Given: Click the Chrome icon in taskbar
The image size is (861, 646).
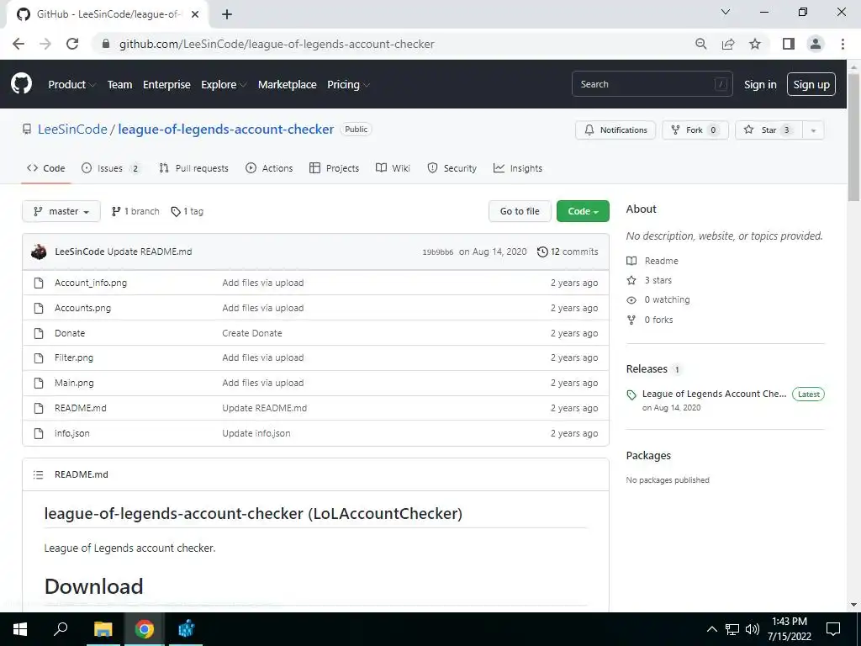Looking at the screenshot, I should [x=145, y=629].
